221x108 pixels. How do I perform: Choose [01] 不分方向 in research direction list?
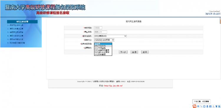(103, 46)
